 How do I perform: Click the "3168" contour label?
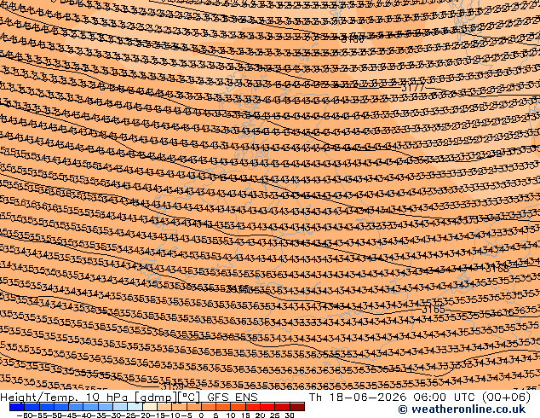point(497,269)
